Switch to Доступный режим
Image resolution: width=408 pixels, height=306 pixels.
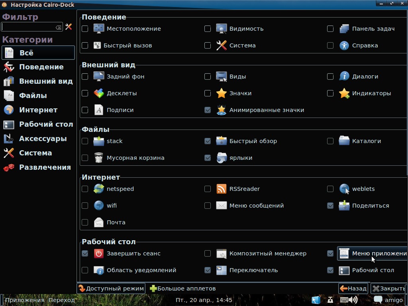pos(111,288)
